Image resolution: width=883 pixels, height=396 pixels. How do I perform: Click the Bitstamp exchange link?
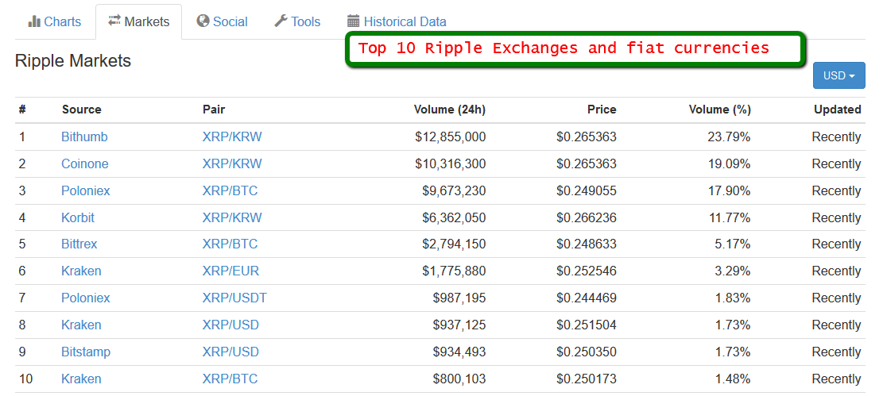tap(86, 352)
